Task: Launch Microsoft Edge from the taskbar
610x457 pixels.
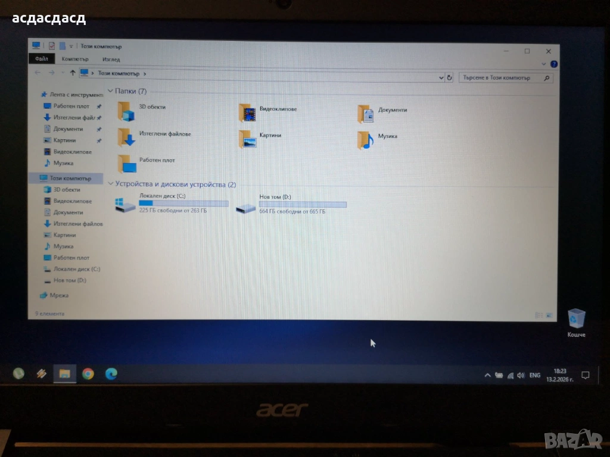Action: click(x=111, y=374)
